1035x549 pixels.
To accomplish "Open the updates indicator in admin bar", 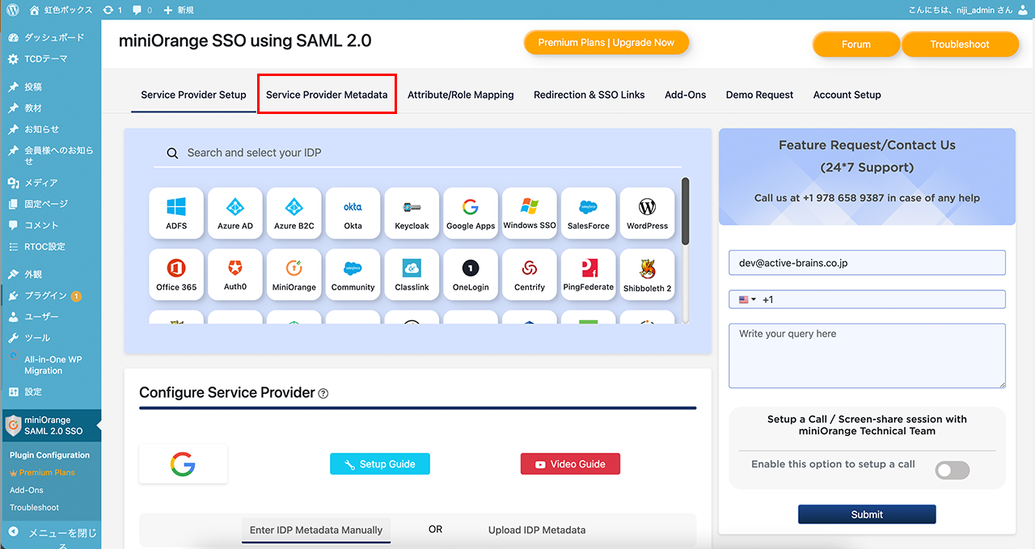I will [x=112, y=10].
